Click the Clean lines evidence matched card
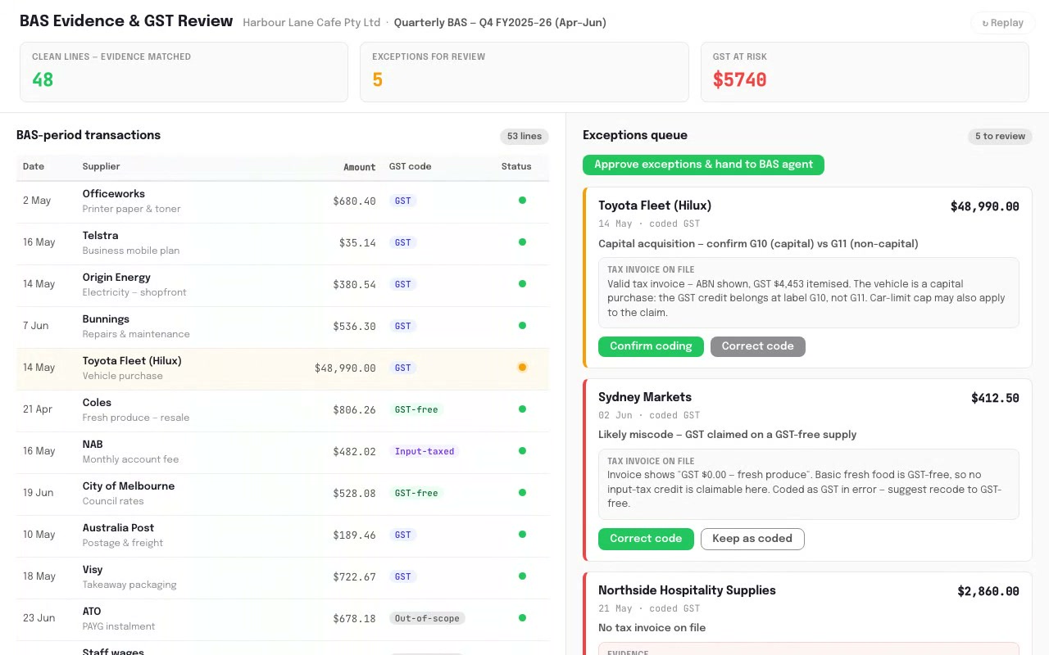Viewport: 1049px width, 655px height. pyautogui.click(x=184, y=72)
